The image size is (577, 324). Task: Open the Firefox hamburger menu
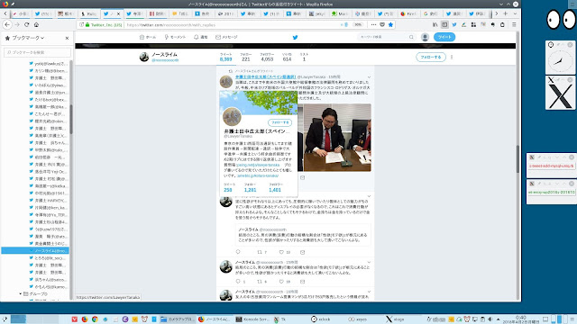pyautogui.click(x=514, y=24)
